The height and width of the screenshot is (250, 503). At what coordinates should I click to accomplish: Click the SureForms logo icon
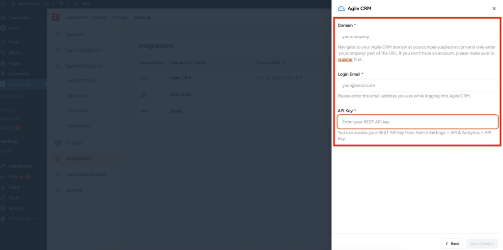coord(56,17)
